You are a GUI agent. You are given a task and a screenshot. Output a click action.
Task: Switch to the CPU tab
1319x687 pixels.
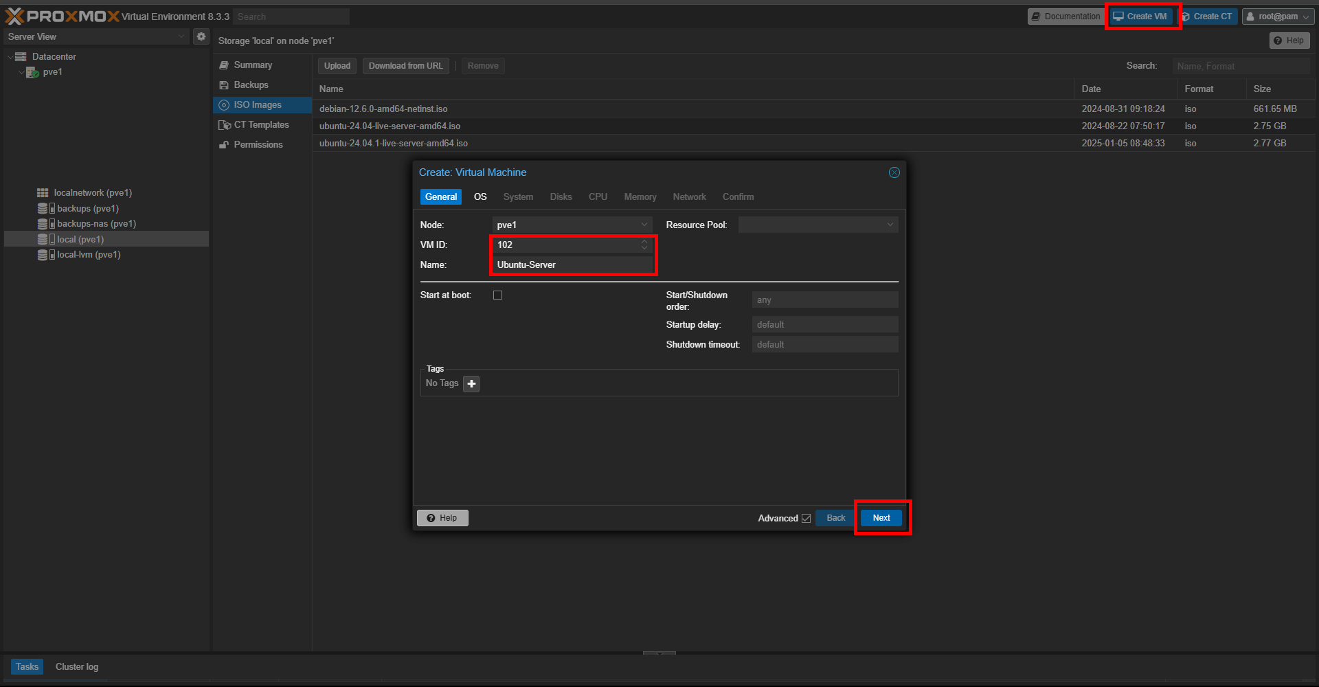tap(598, 197)
